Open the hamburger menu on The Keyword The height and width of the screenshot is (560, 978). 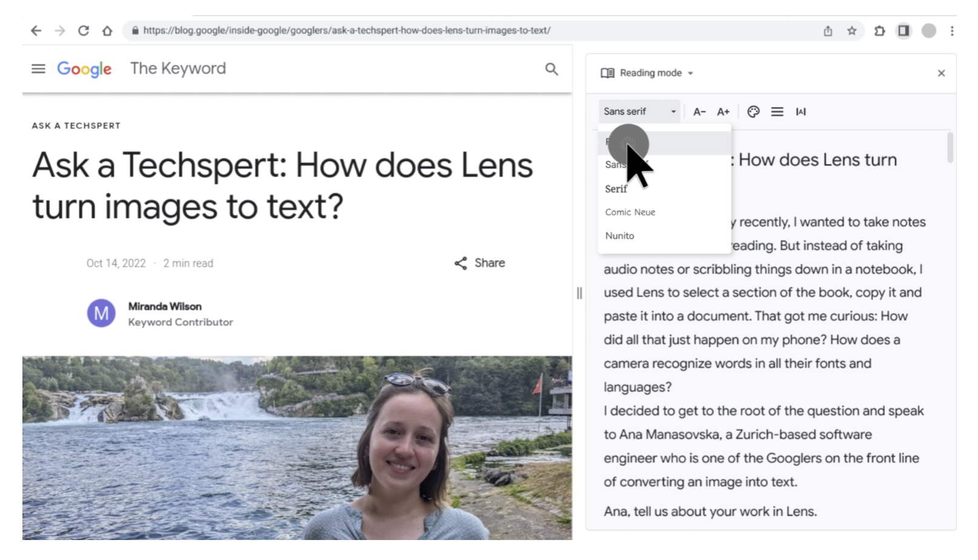click(38, 69)
